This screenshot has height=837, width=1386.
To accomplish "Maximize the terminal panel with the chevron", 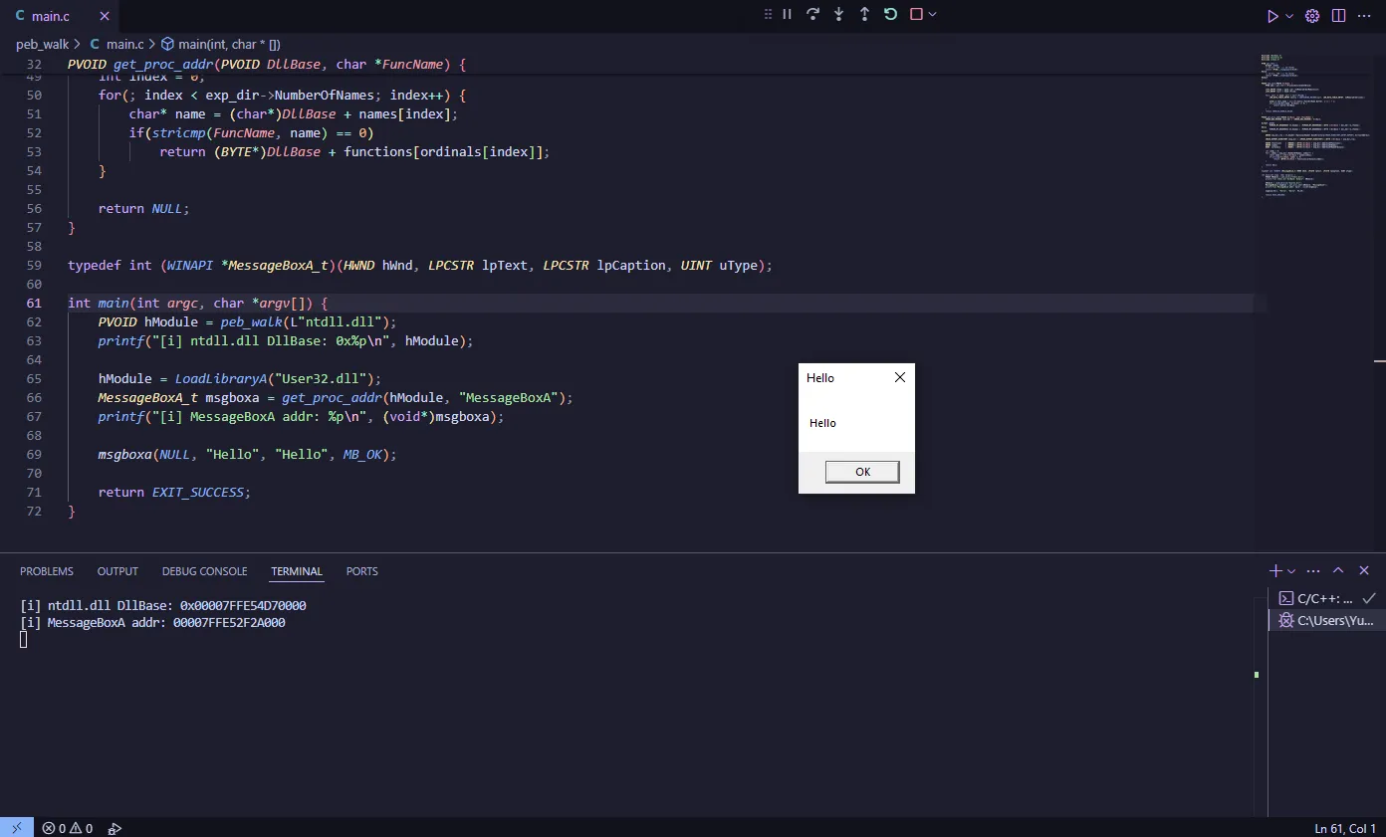I will point(1338,570).
